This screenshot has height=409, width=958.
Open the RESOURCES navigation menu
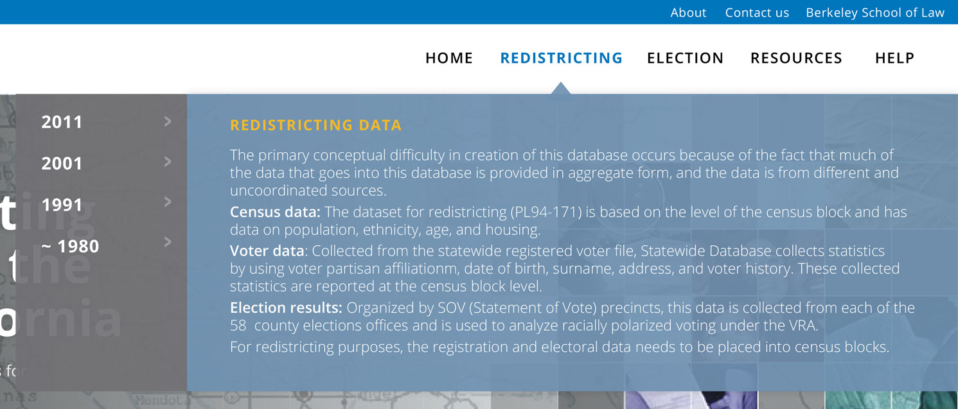coord(796,58)
